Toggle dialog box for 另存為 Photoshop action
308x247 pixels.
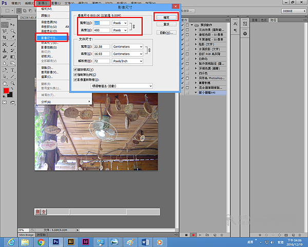(187, 78)
